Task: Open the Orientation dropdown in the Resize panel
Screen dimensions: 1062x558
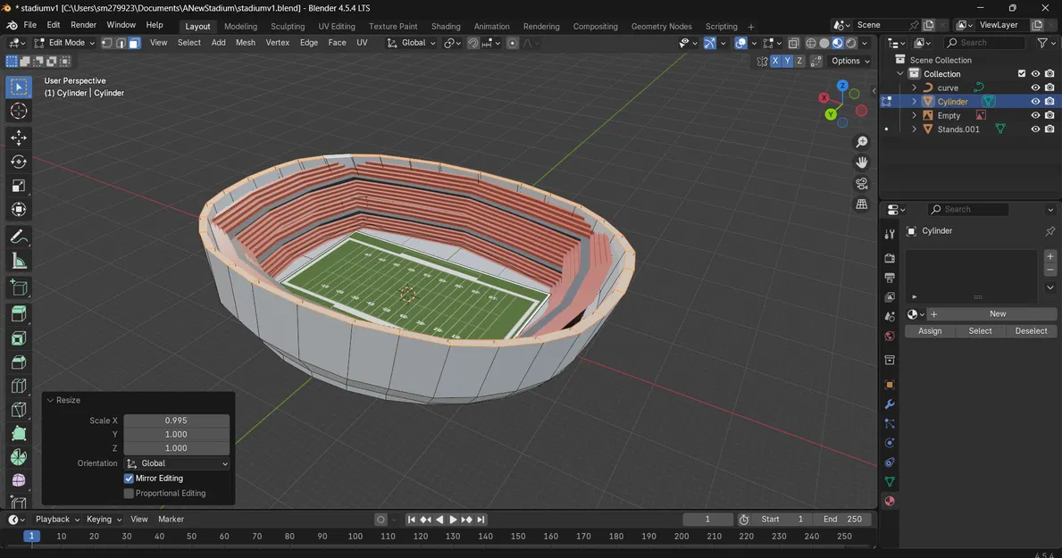Action: click(x=177, y=463)
